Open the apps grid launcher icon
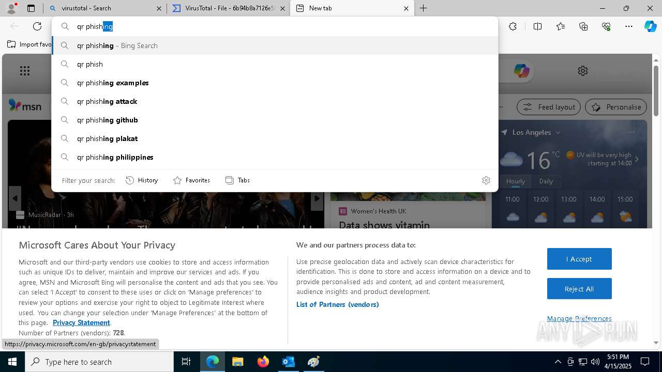This screenshot has height=372, width=662. (25, 71)
